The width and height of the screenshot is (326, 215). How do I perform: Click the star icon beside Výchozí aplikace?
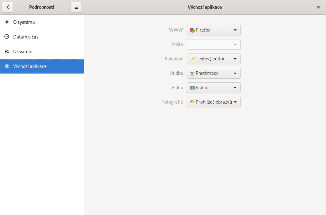(x=7, y=66)
